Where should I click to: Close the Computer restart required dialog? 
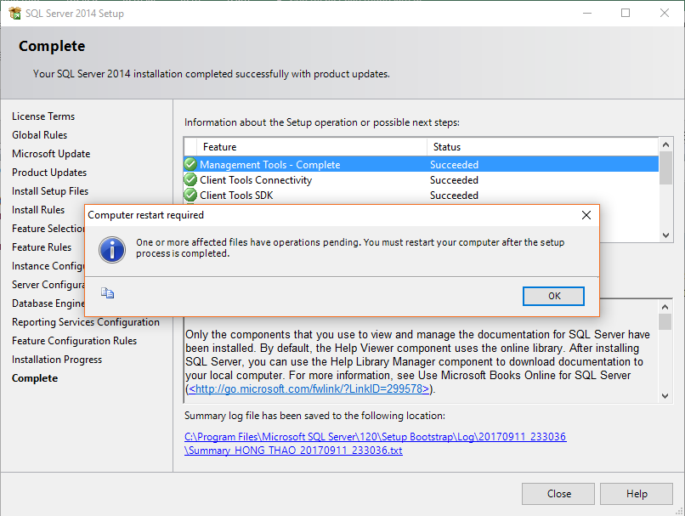coord(586,215)
